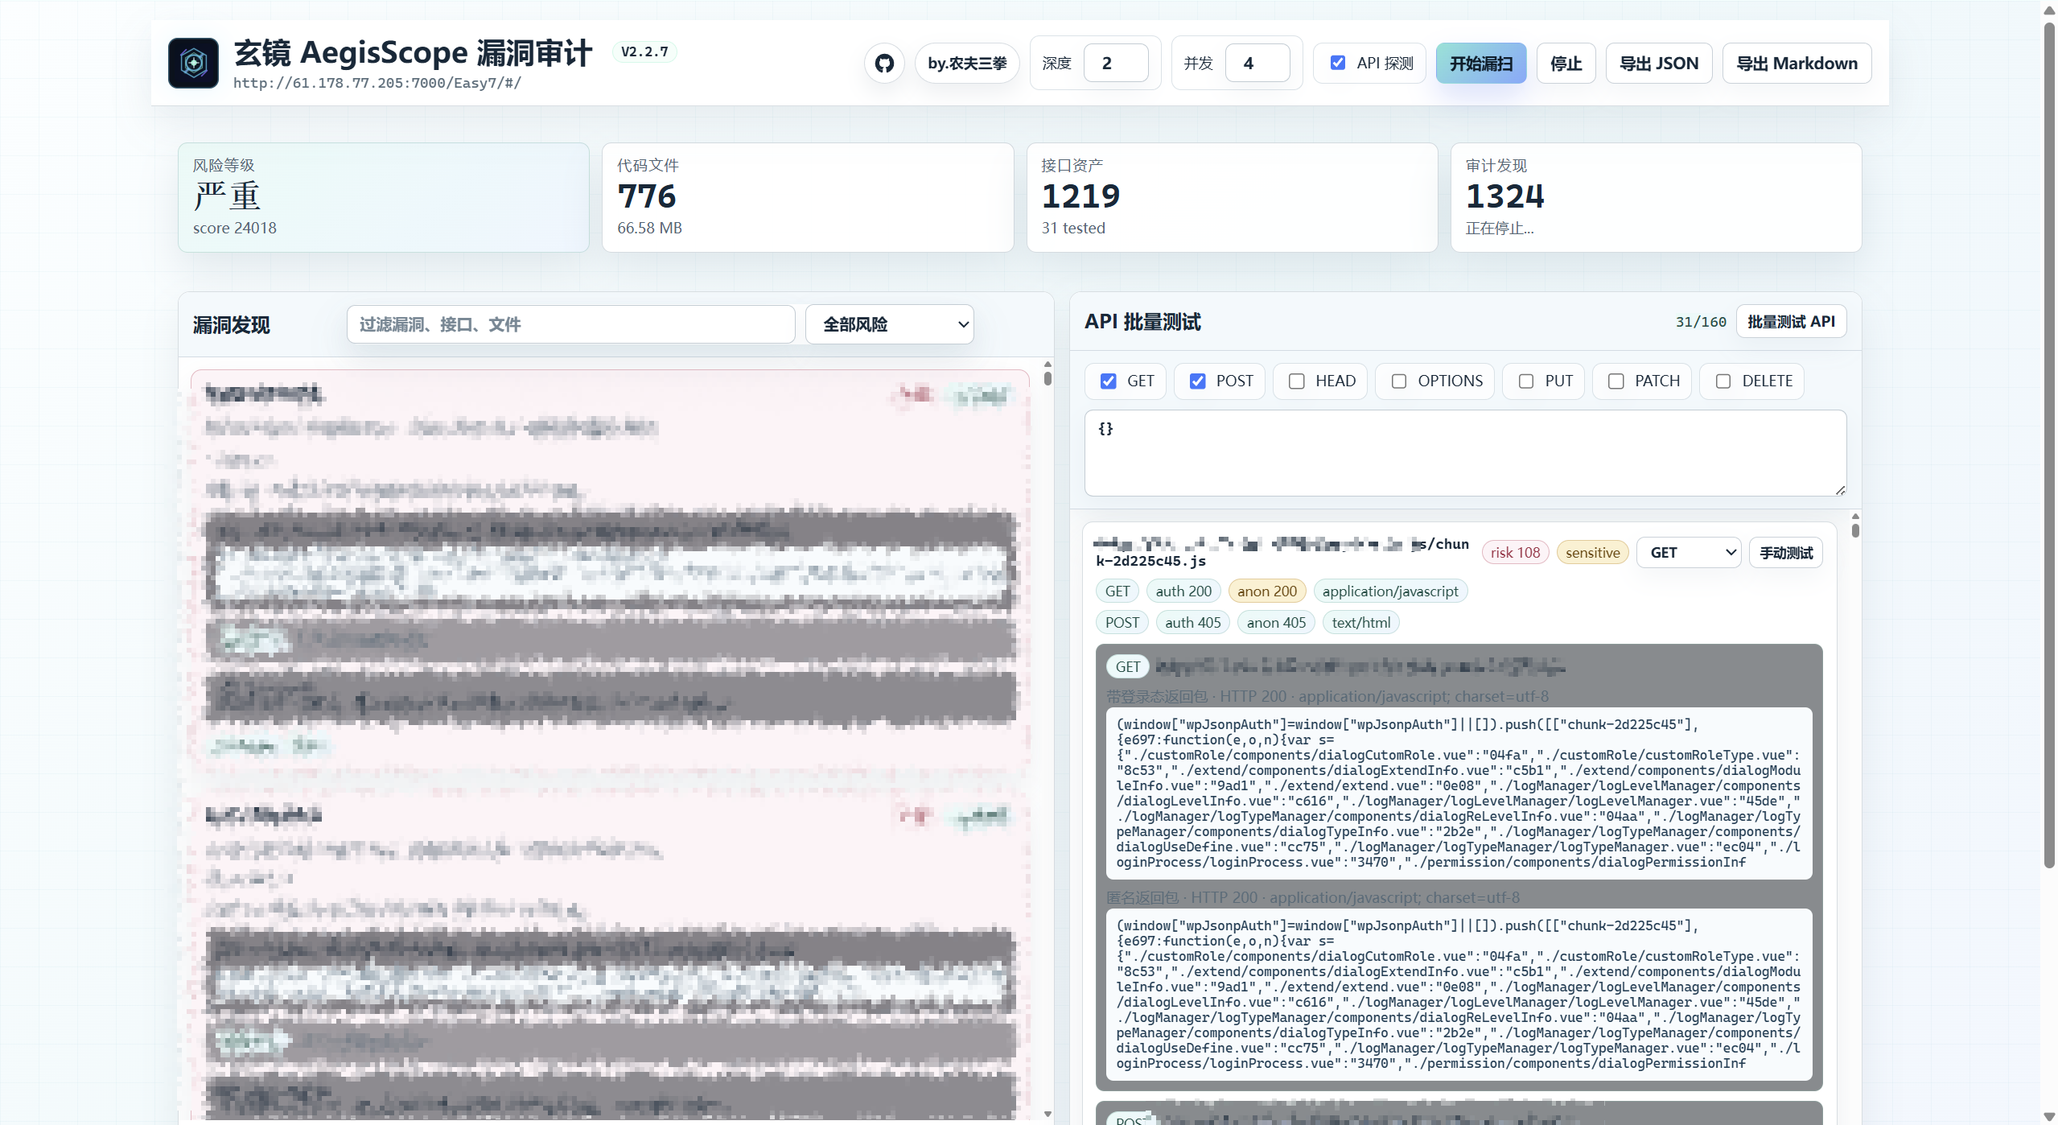2058x1125 pixels.
Task: Click the sensitive badge
Action: point(1592,553)
